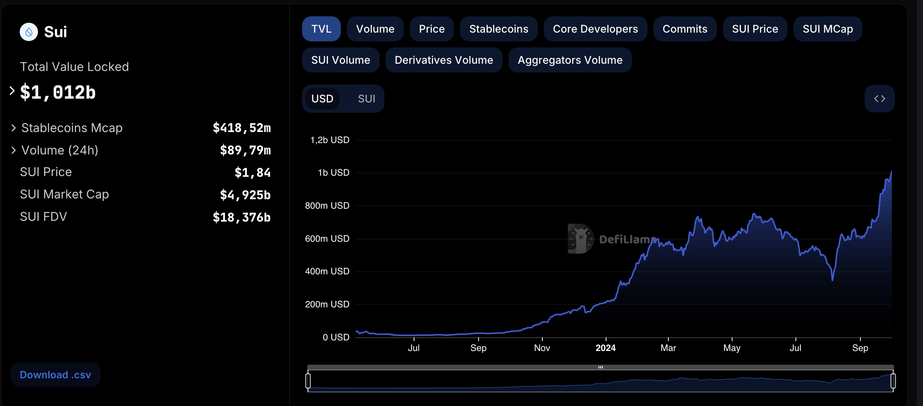Switch chart denomination to USD
This screenshot has height=406, width=923.
point(322,99)
